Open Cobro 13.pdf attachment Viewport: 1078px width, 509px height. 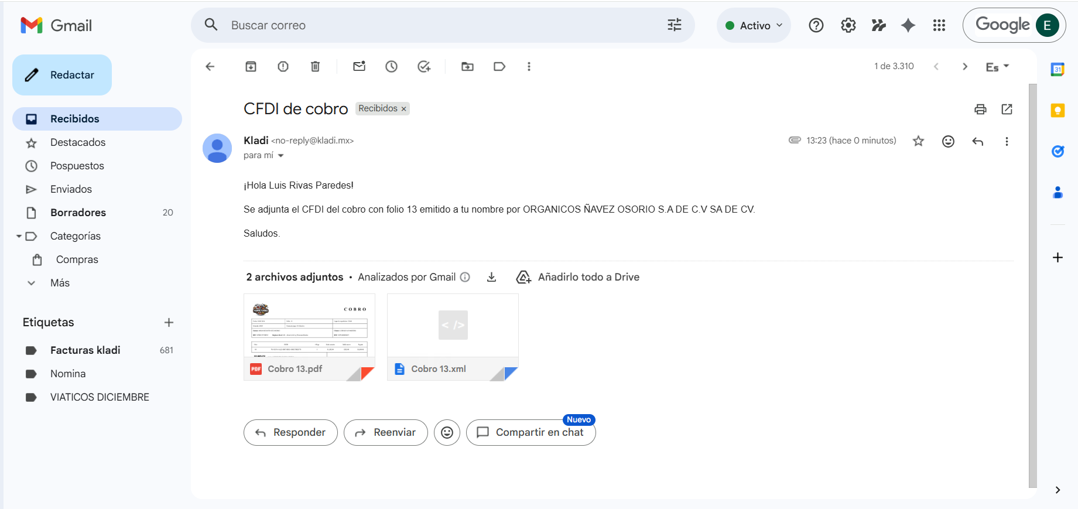(309, 337)
